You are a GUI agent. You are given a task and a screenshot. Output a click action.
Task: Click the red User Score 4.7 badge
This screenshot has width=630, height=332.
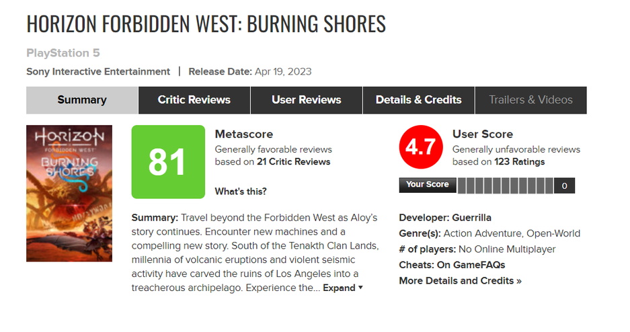tap(420, 148)
